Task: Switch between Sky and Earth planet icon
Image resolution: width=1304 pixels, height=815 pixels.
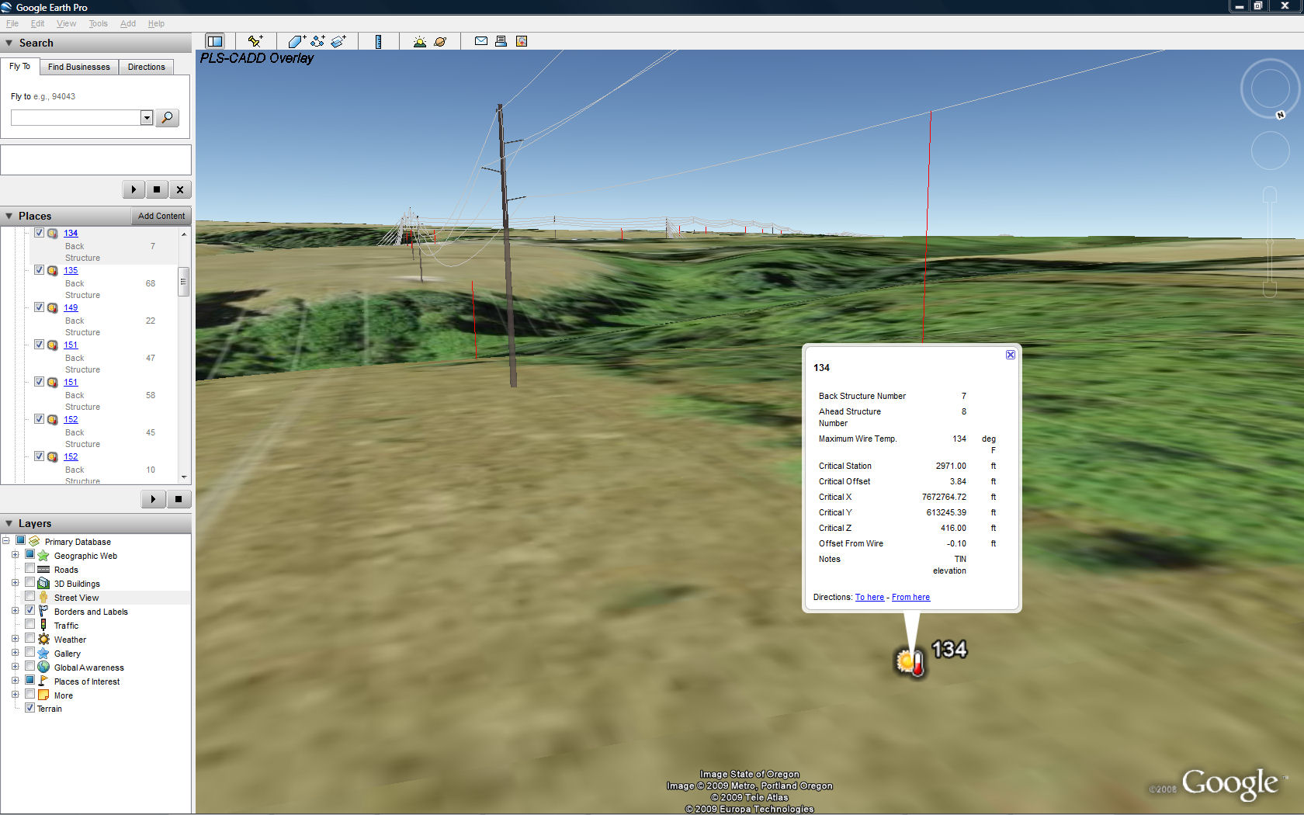Action: 440,41
